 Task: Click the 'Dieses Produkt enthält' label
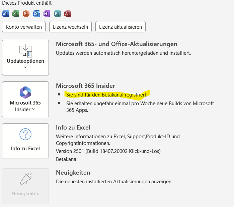(x=27, y=3)
